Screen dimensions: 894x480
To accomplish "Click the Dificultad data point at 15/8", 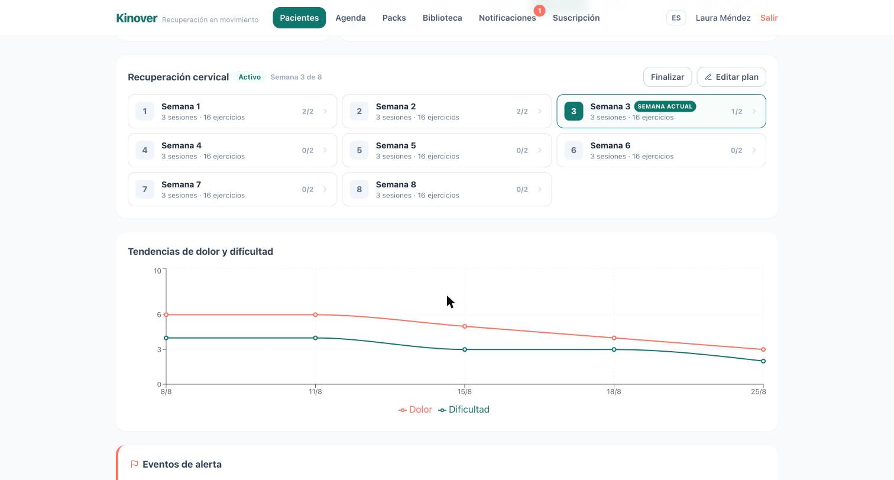I will tap(465, 349).
